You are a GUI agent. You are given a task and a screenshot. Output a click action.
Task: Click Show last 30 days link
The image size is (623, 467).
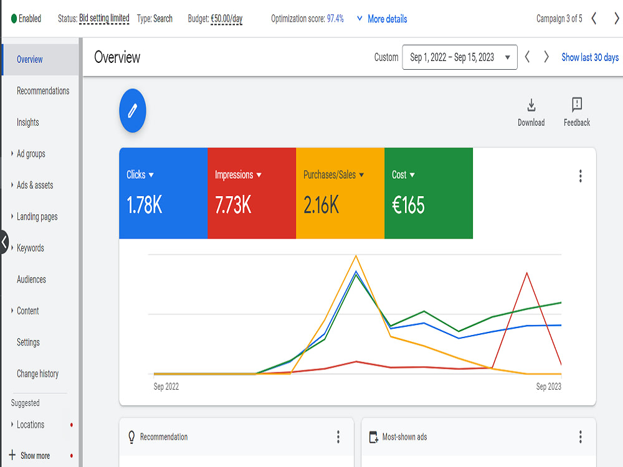pyautogui.click(x=590, y=57)
